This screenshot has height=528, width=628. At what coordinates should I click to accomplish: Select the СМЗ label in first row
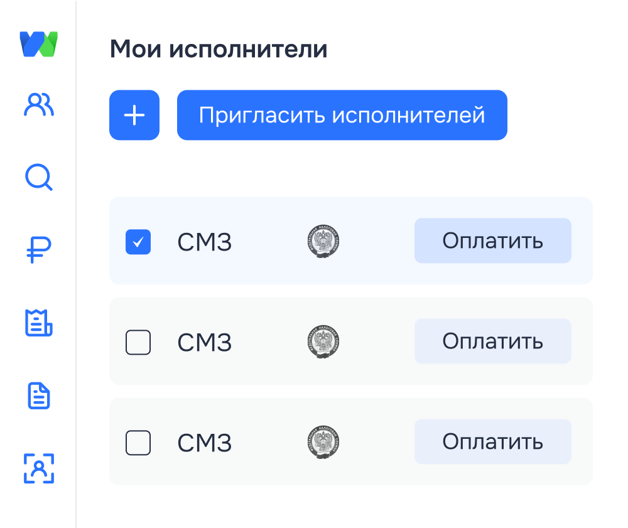pyautogui.click(x=205, y=242)
